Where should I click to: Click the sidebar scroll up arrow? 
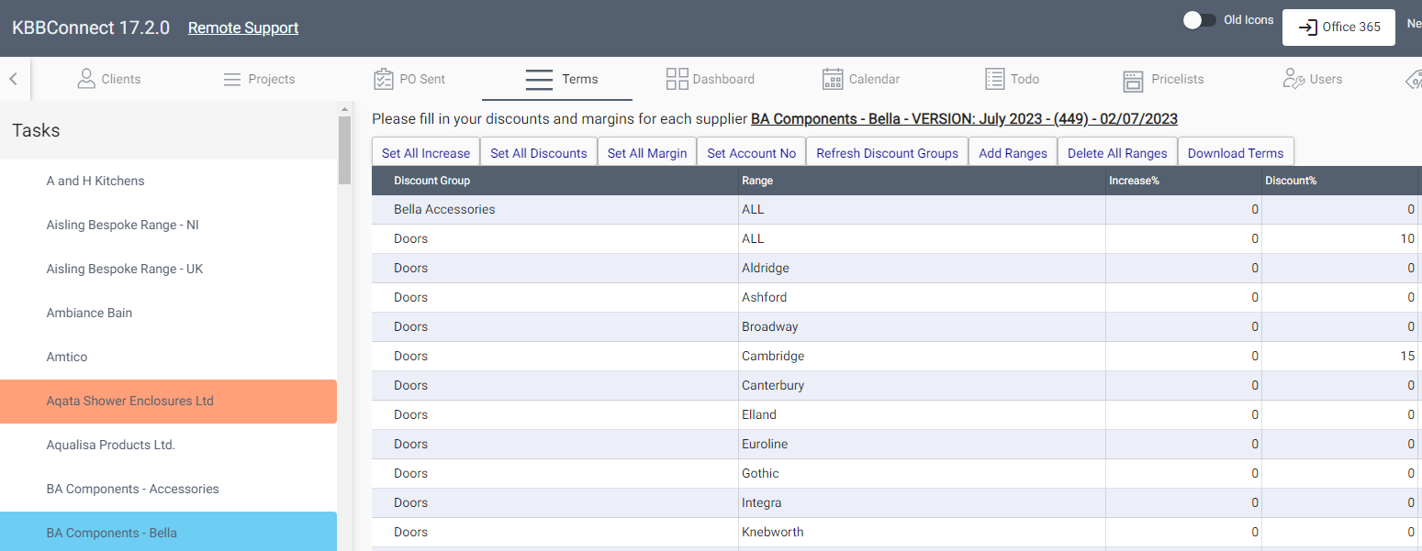point(345,108)
